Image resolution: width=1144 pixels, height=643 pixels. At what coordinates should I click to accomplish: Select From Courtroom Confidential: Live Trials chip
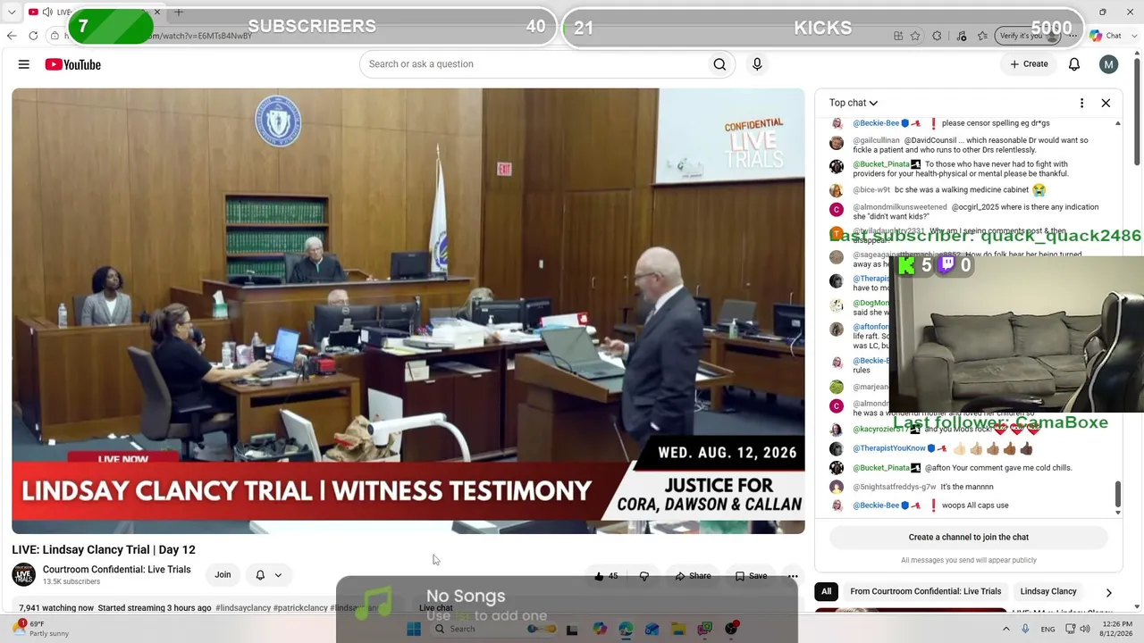pyautogui.click(x=926, y=591)
